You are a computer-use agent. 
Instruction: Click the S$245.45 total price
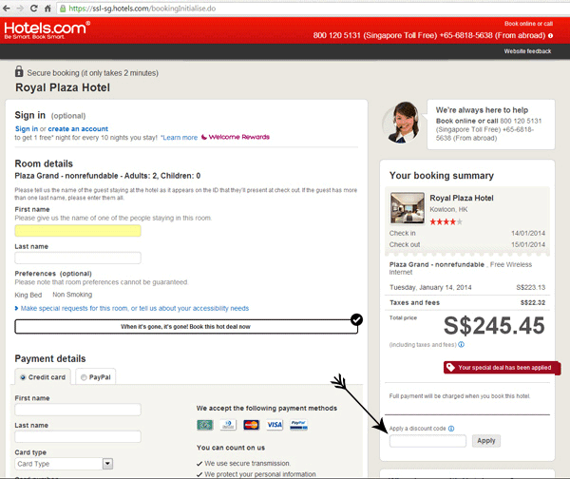point(494,326)
